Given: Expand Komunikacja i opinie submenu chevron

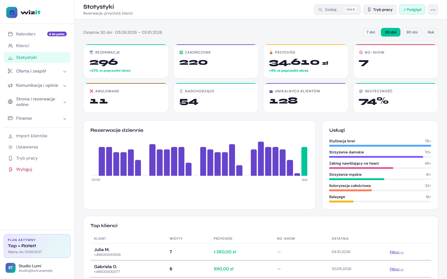Looking at the screenshot, I should pos(65,86).
